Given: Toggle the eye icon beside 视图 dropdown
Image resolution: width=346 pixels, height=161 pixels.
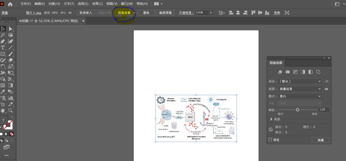Looking at the screenshot, I should [326, 89].
